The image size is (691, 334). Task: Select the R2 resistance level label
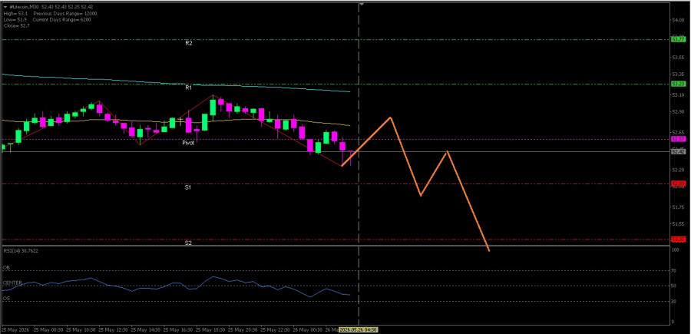coord(188,43)
